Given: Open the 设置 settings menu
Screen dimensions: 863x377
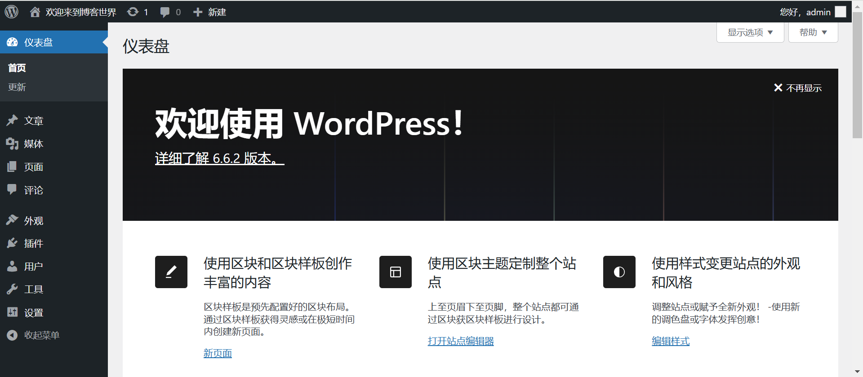Looking at the screenshot, I should pos(34,313).
